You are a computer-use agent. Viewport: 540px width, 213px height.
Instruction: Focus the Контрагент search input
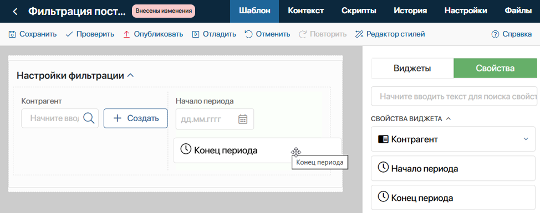point(60,118)
